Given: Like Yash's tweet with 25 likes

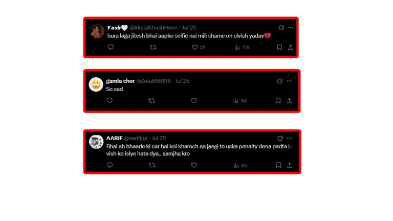Looking at the screenshot, I should pyautogui.click(x=194, y=47).
